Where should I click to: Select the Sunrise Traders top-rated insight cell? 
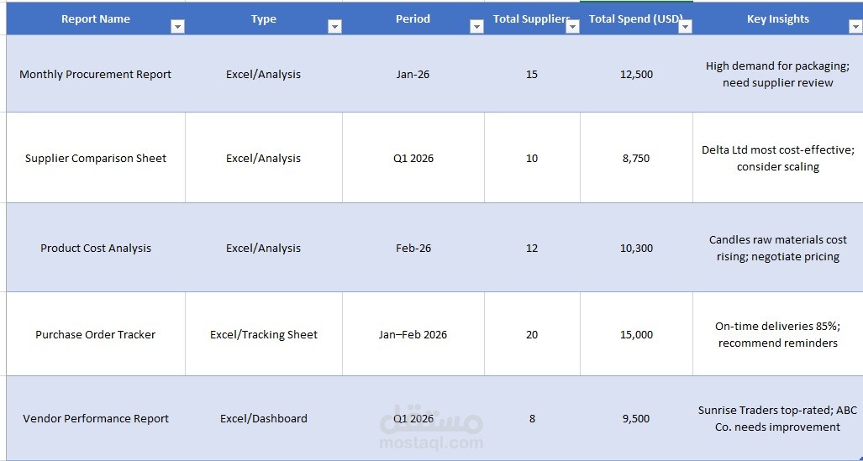[777, 419]
